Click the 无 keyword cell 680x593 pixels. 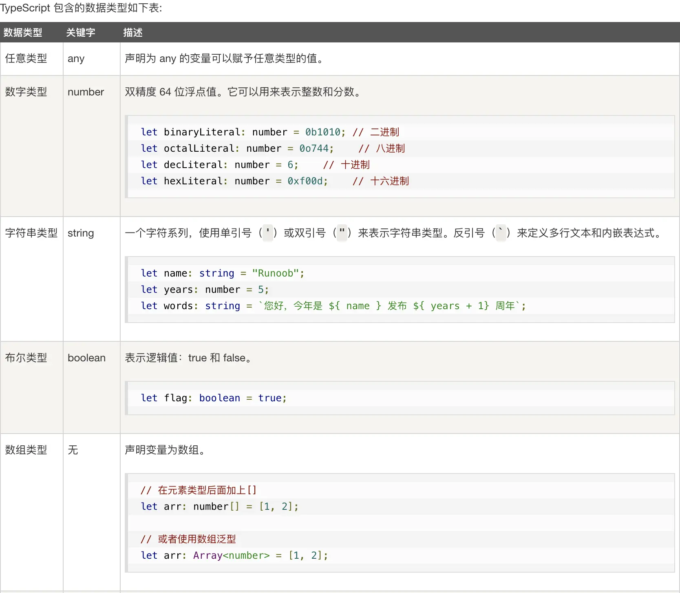click(x=73, y=450)
